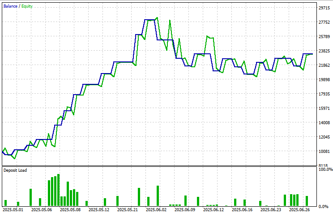Click the 12045 axis value
Screen dimensions: 333x213
coord(324,137)
